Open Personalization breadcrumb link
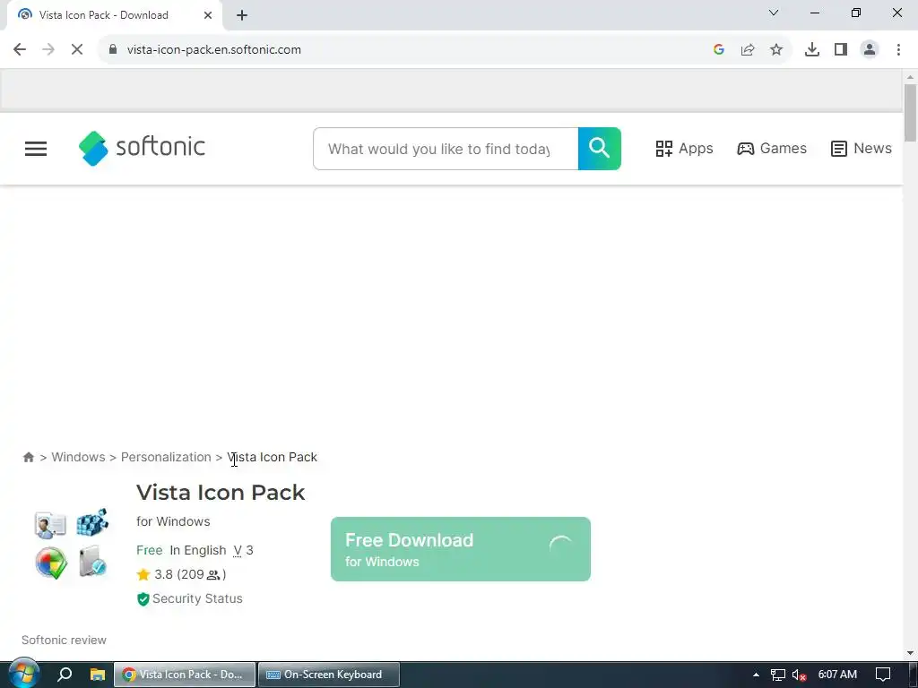 point(166,457)
